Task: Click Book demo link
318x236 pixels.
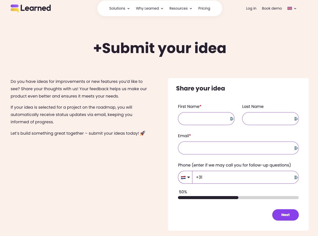Action: (x=272, y=8)
